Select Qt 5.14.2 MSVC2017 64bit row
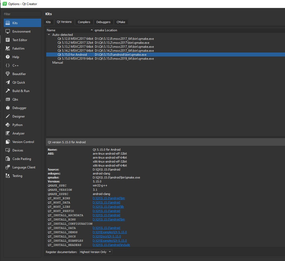The height and width of the screenshot is (261, 285). [x=165, y=51]
